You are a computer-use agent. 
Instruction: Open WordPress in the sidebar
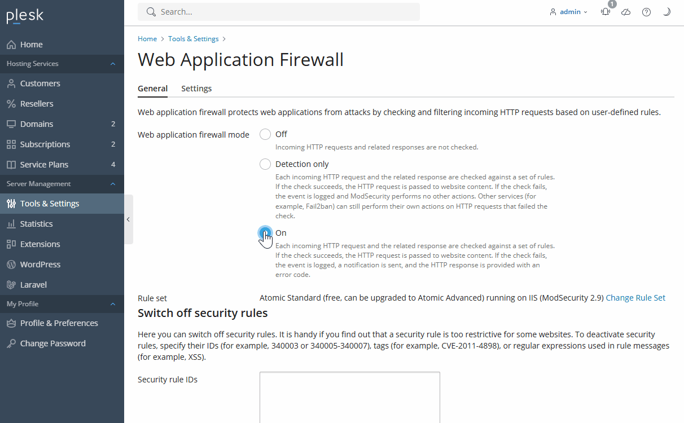pyautogui.click(x=62, y=265)
